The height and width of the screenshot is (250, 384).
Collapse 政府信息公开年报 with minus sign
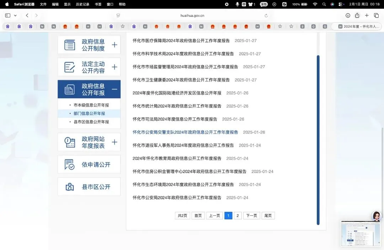tap(114, 89)
